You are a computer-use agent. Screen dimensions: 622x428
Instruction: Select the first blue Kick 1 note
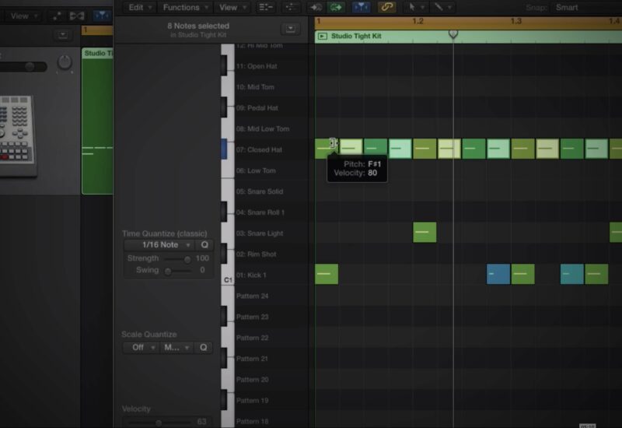point(498,274)
